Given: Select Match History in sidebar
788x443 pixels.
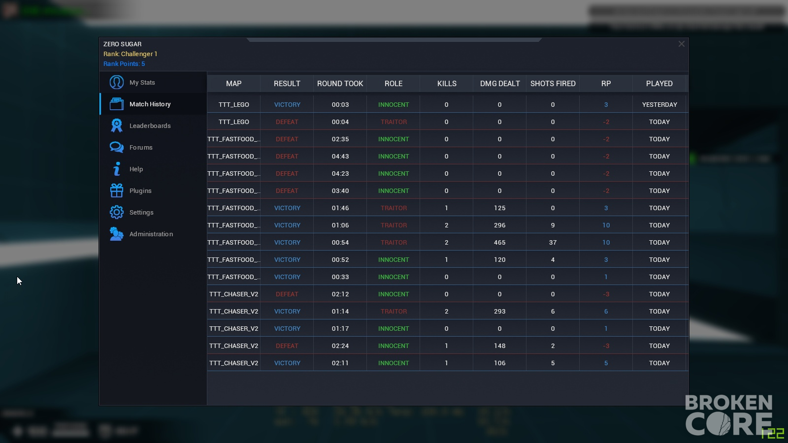Looking at the screenshot, I should [x=150, y=104].
